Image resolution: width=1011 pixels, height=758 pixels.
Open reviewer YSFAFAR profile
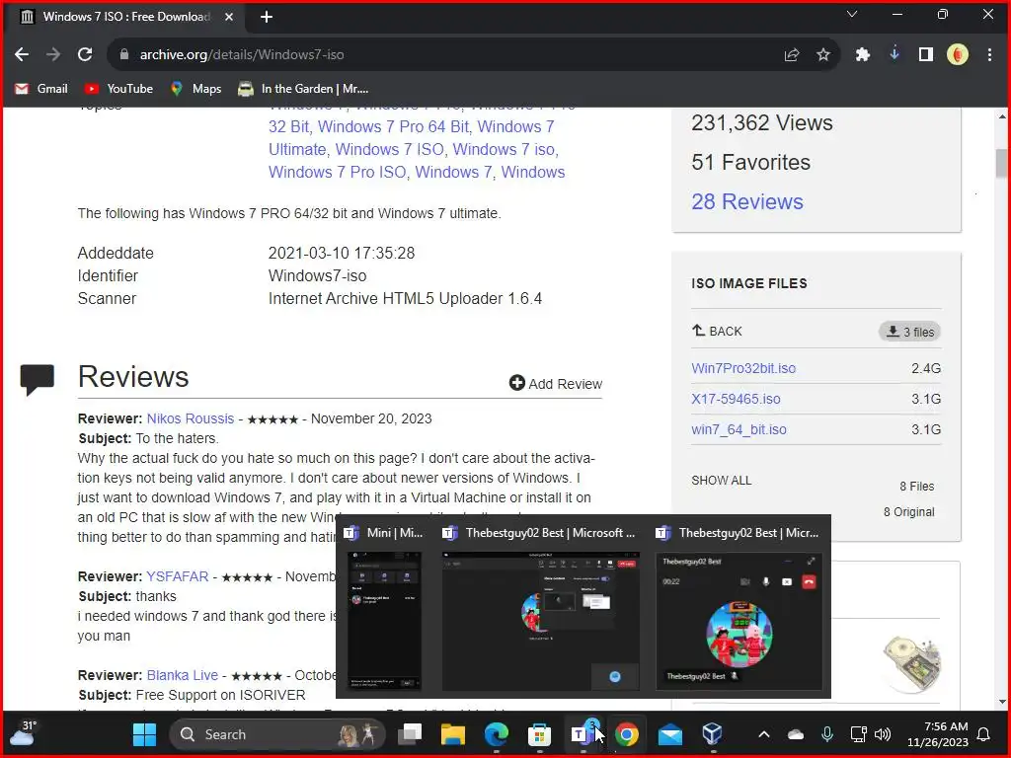click(x=178, y=576)
